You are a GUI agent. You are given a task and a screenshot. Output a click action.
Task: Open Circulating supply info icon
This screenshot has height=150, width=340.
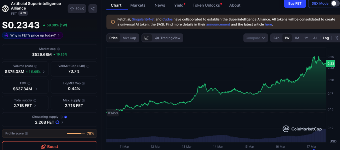(x=61, y=117)
